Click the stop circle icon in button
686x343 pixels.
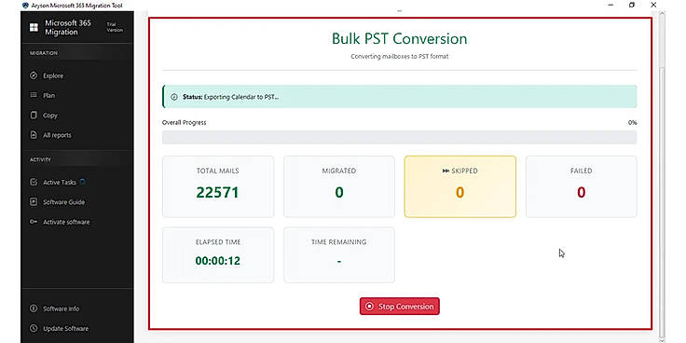[x=369, y=307]
